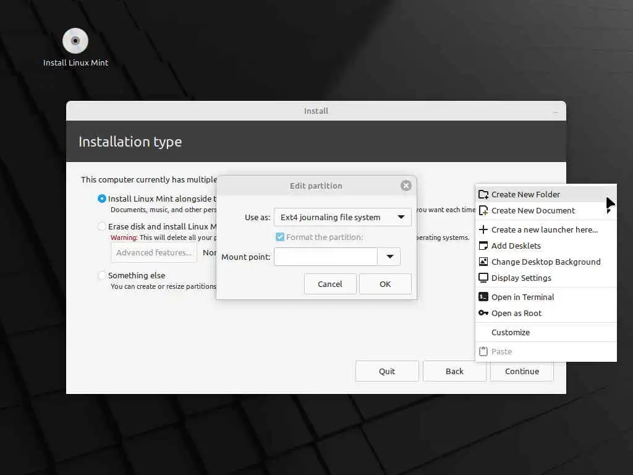This screenshot has height=475, width=633.
Task: Click the Change Desktop Background picture icon
Action: tap(483, 262)
